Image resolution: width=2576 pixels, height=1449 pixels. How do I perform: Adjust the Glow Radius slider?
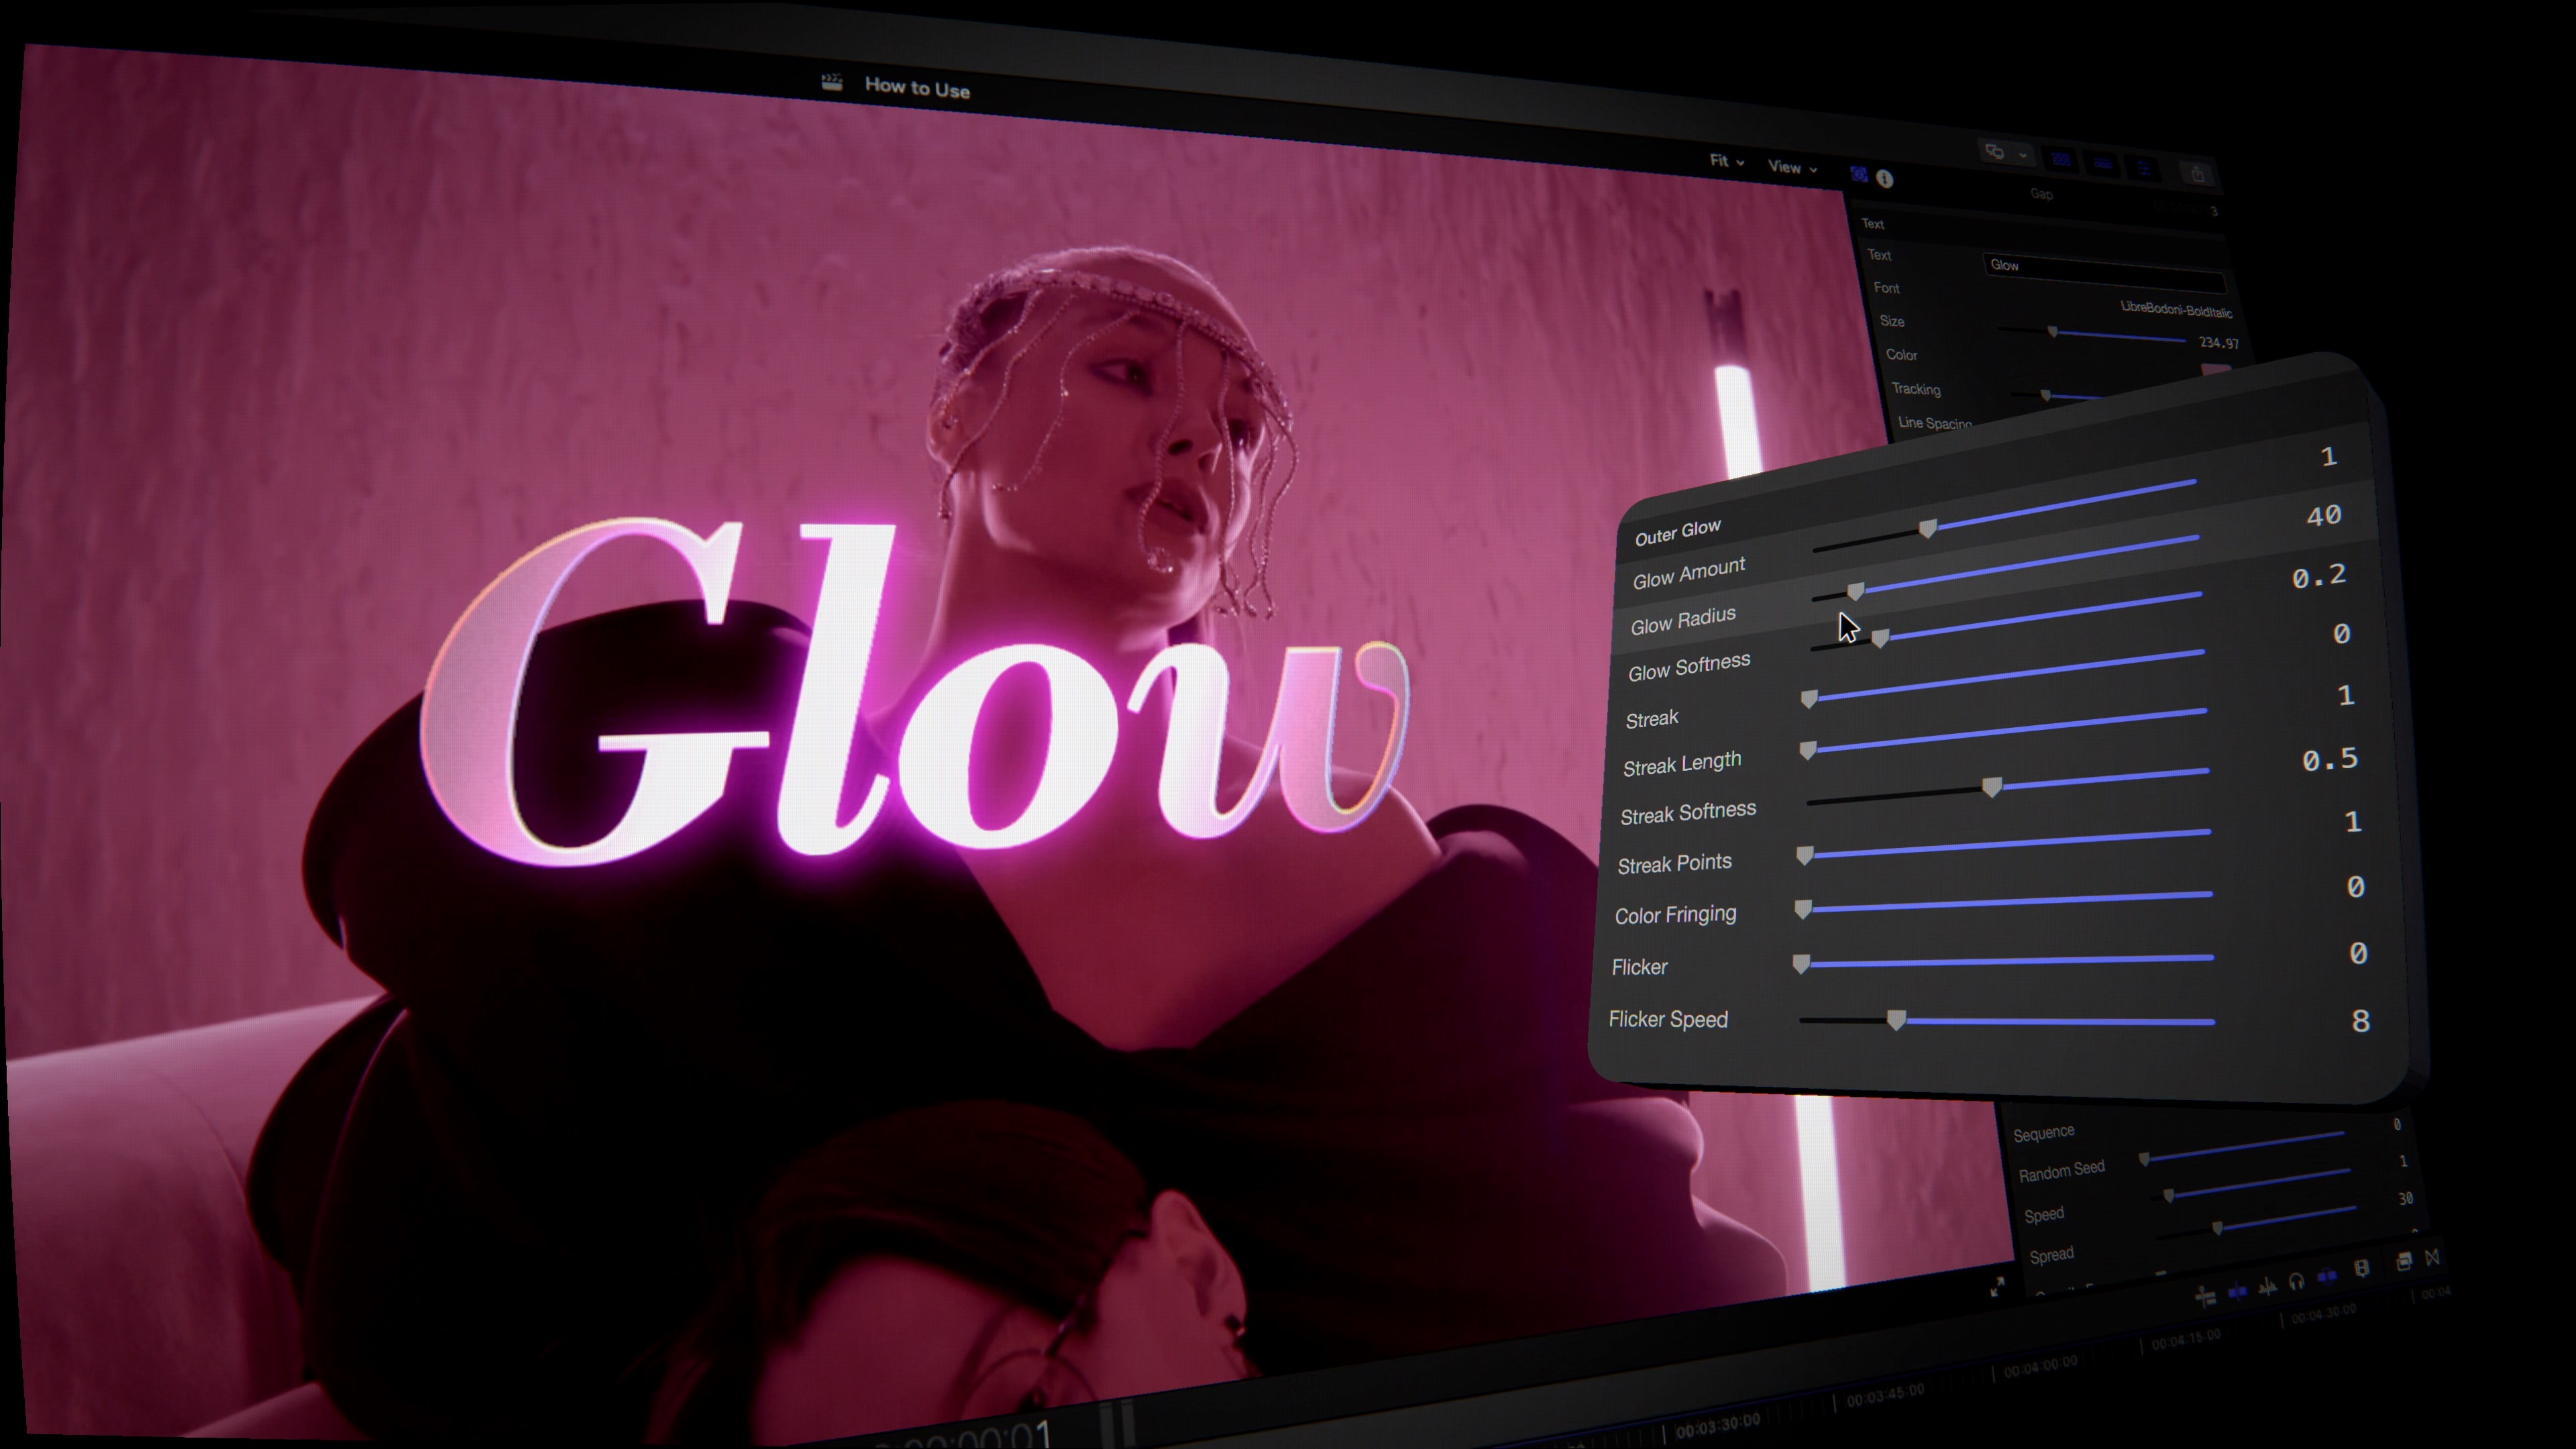(1856, 591)
